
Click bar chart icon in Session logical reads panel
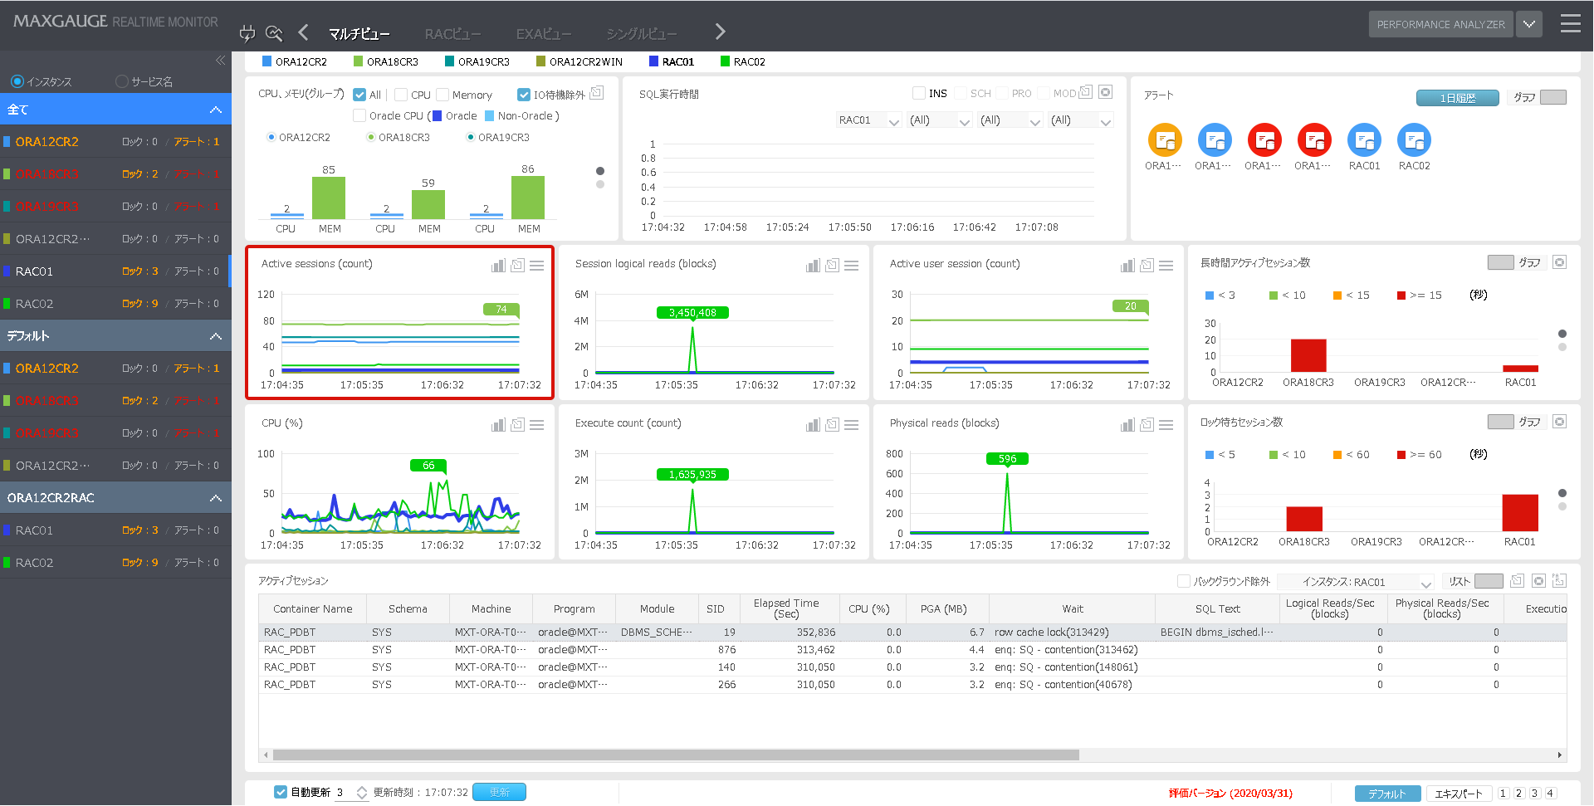point(813,265)
